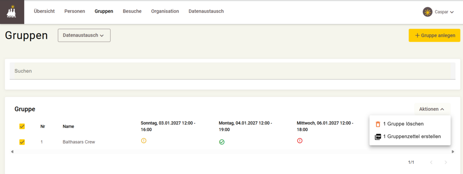The image size is (463, 174).
Task: Open Datenaustausch in the top navigation
Action: 206,11
